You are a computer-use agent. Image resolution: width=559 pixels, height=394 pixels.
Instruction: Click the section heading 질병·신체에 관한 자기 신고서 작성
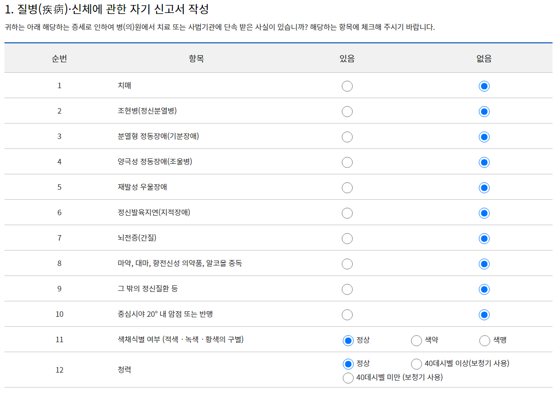(107, 9)
